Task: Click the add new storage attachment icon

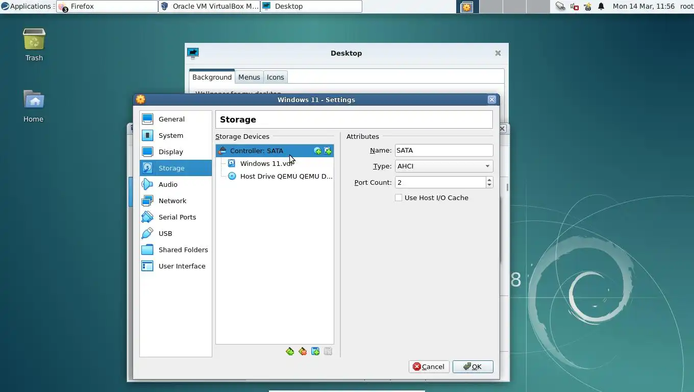Action: [x=315, y=351]
